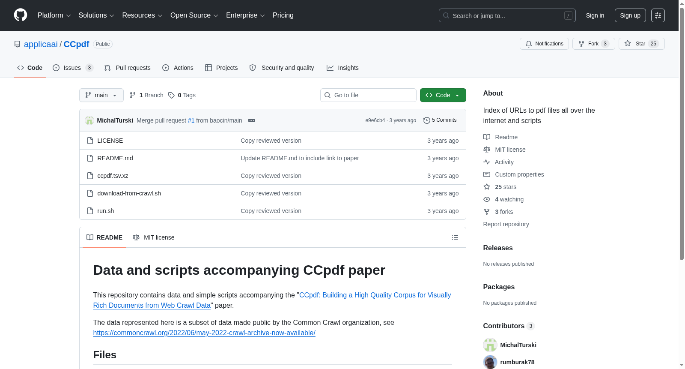Open the ccpdf.tsv.xz file
The image size is (685, 369).
point(113,176)
